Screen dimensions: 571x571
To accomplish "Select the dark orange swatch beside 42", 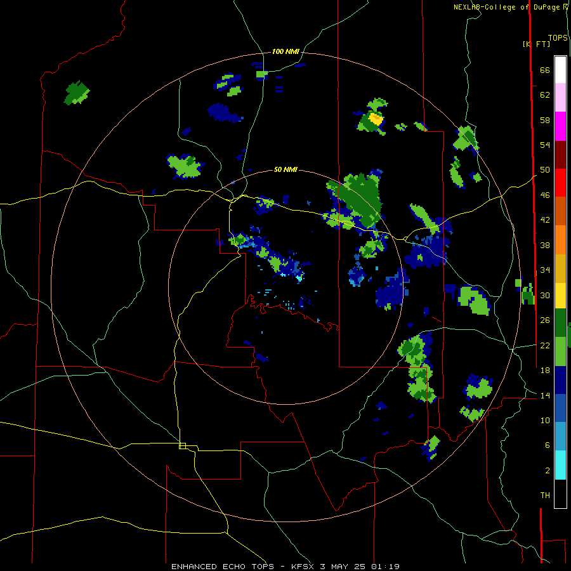I will coord(560,211).
